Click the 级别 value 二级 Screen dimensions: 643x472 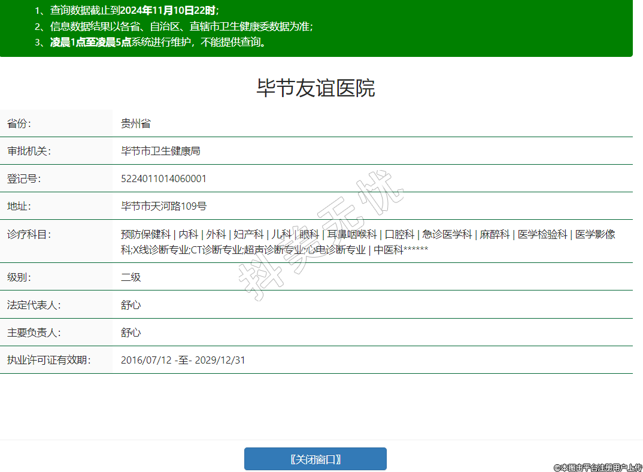tap(131, 277)
